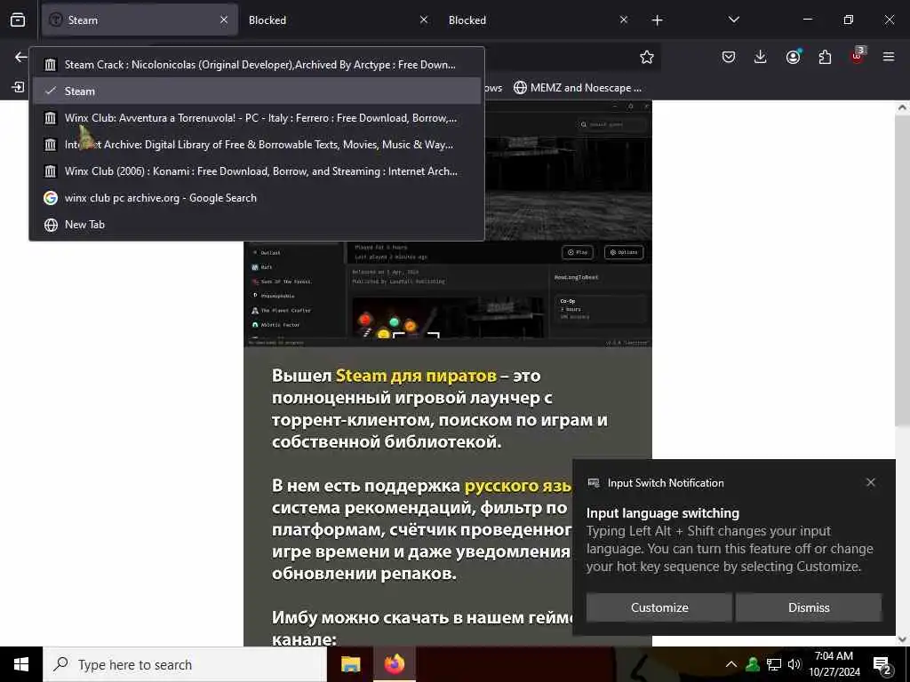Click the vertical scrollbar thumb
This screenshot has height=682, width=910.
tap(902, 270)
